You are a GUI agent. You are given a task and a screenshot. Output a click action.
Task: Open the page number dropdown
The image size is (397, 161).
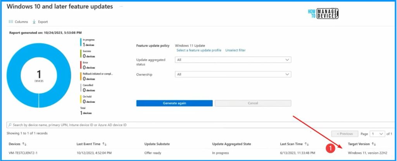point(377,133)
